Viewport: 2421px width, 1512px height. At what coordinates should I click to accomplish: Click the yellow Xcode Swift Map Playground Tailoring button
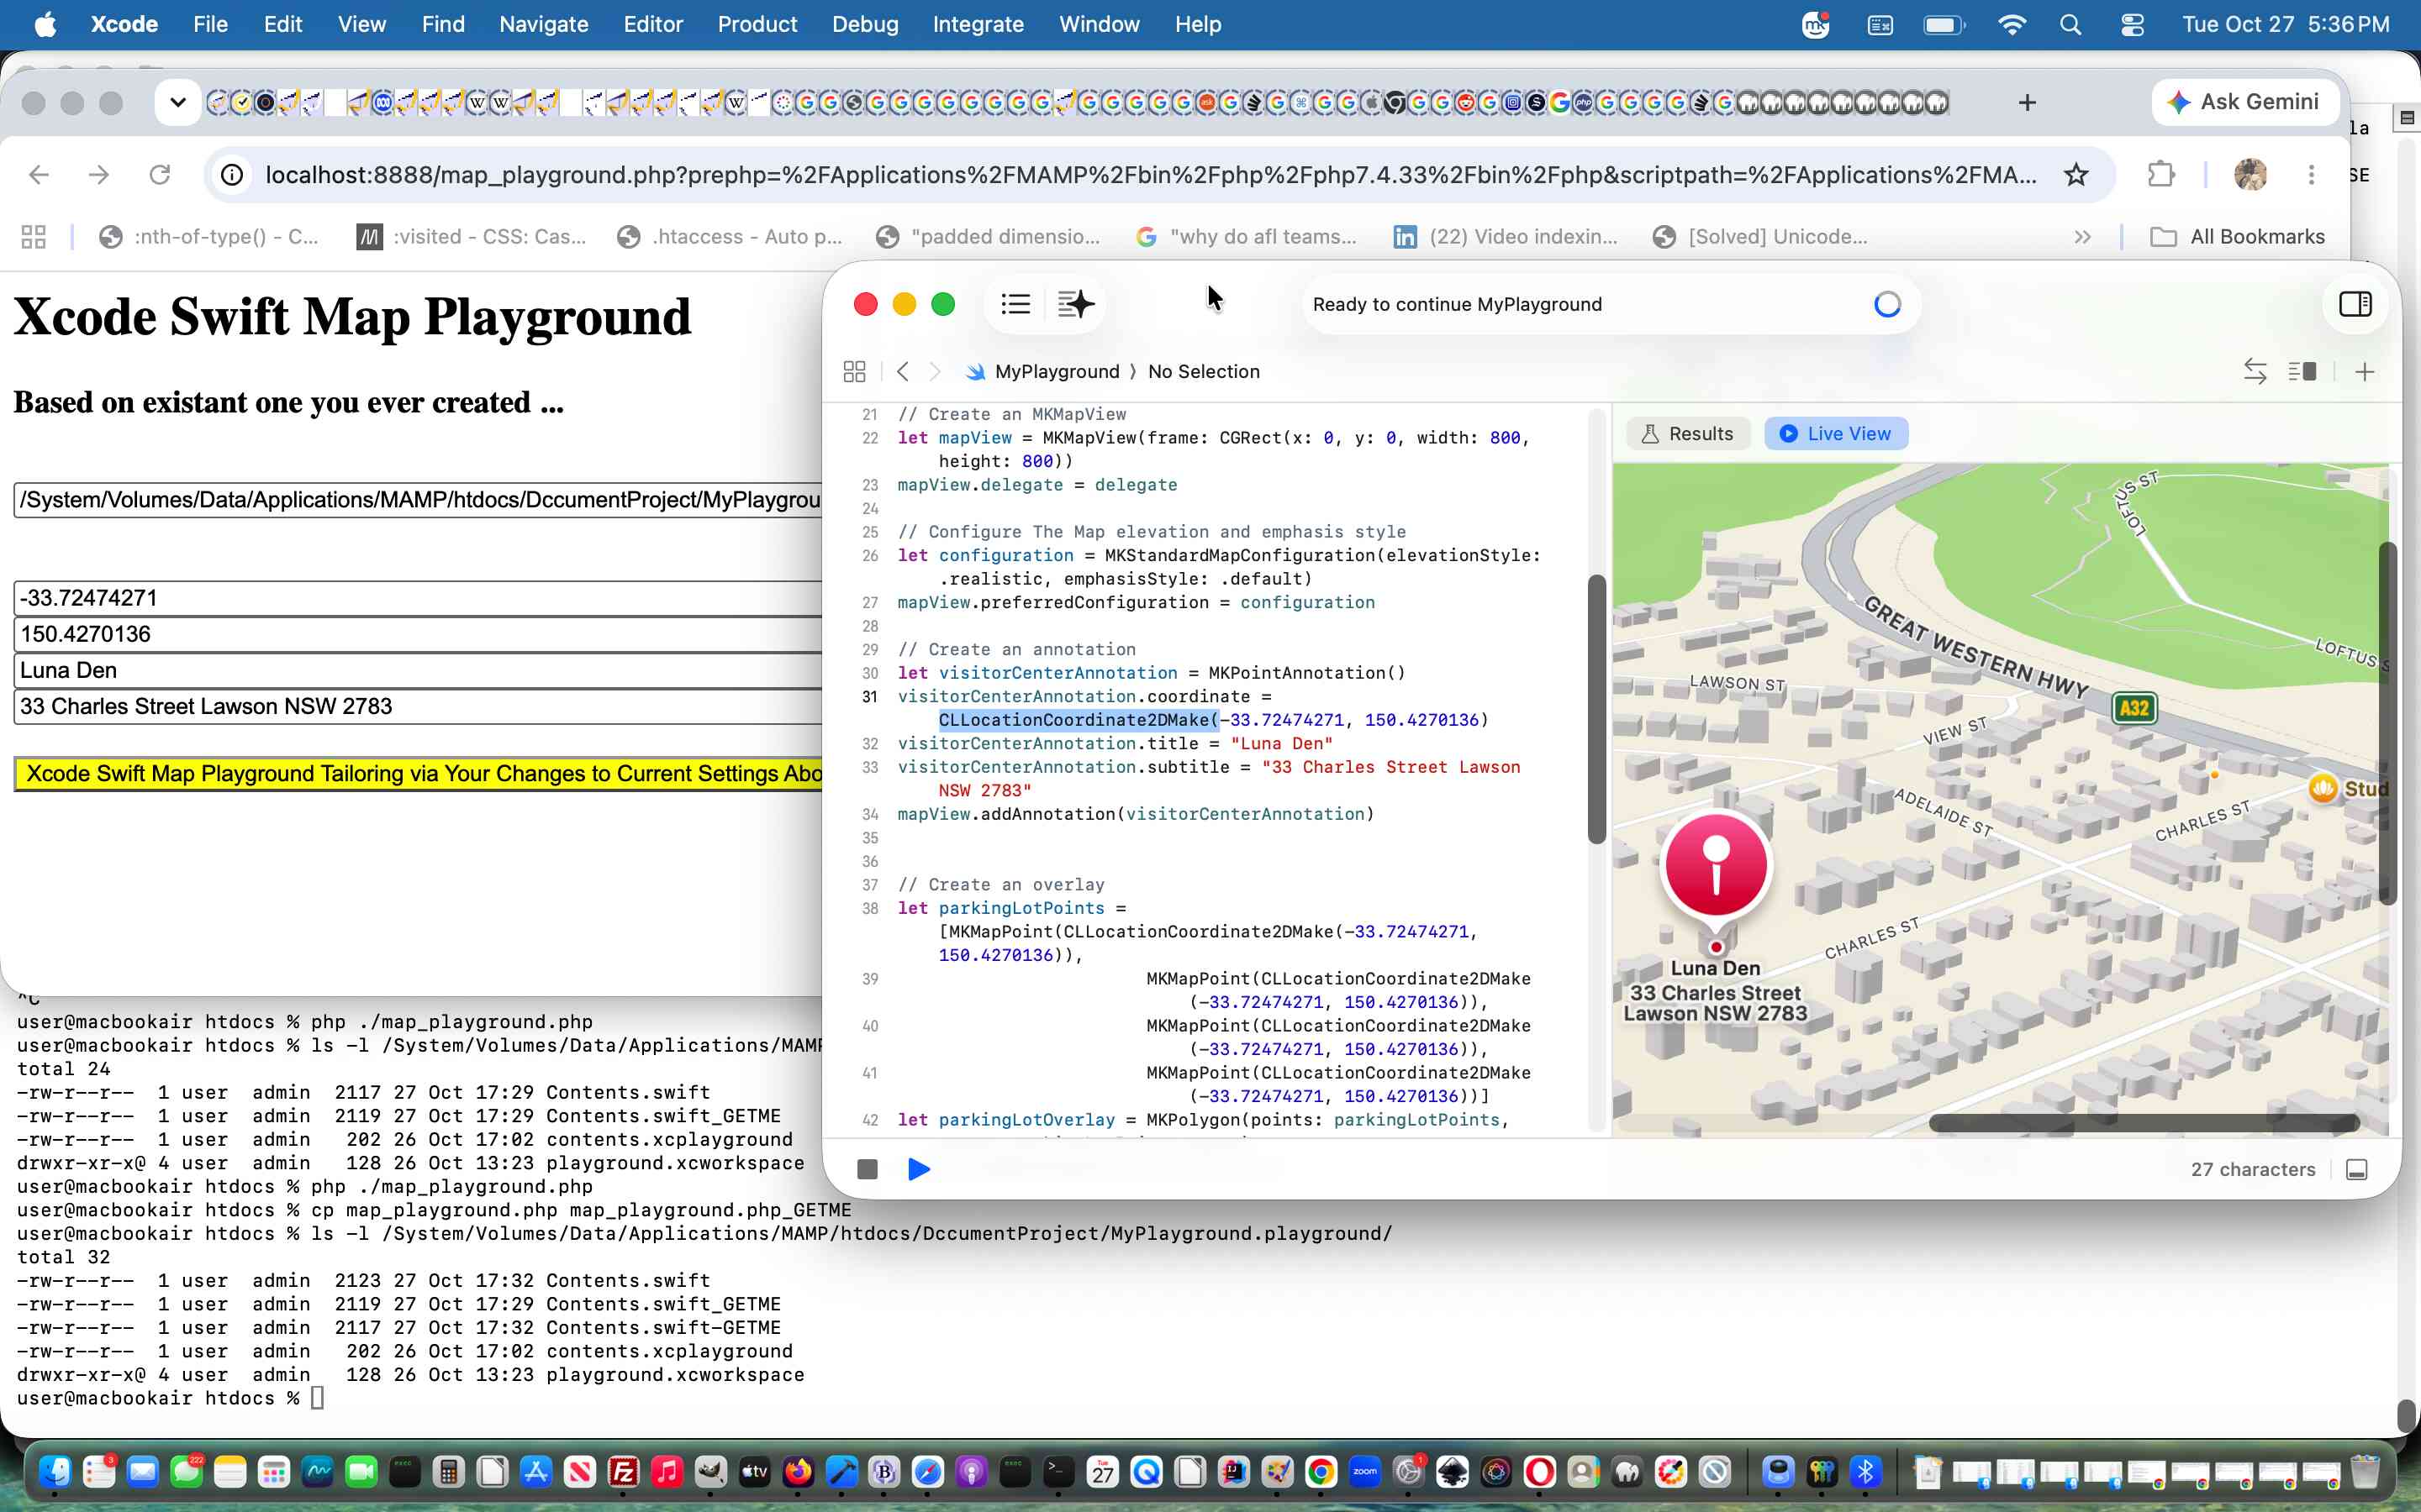pos(418,774)
